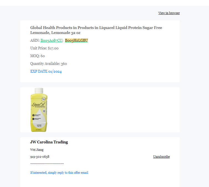Click the EXP DATE 01/2024 text

[x=46, y=72]
